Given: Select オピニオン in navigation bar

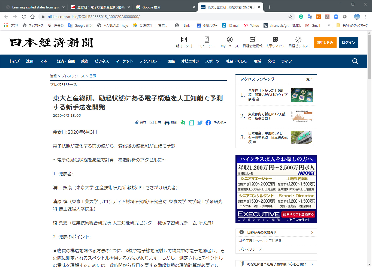Looking at the screenshot, I should 190,61.
